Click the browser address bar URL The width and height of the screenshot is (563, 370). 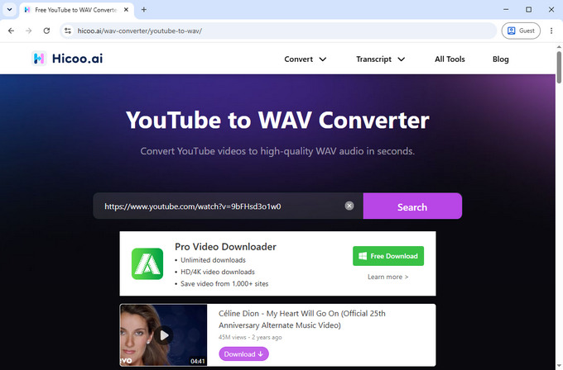tap(140, 31)
